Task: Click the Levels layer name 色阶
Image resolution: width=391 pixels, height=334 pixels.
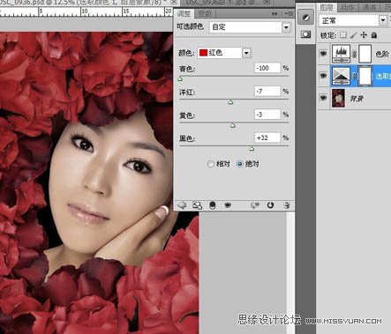Action: 382,54
